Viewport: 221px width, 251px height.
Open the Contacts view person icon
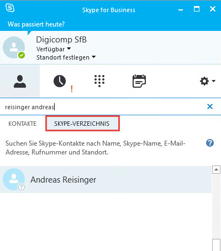(20, 81)
